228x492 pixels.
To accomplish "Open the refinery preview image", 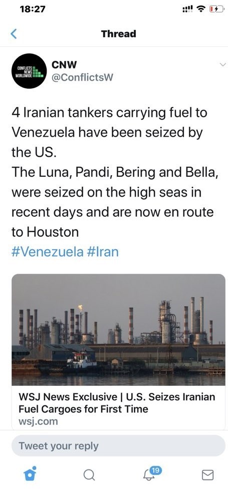I will 118,329.
